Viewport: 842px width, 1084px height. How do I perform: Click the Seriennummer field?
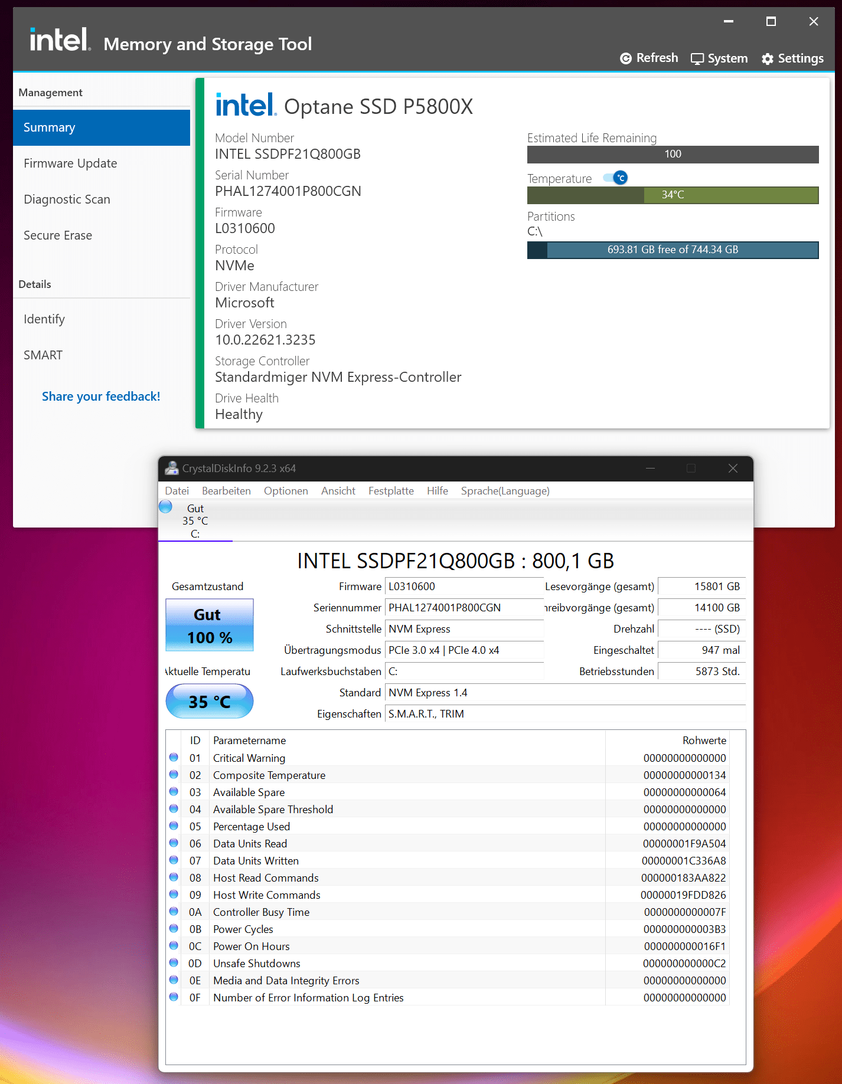coord(464,608)
